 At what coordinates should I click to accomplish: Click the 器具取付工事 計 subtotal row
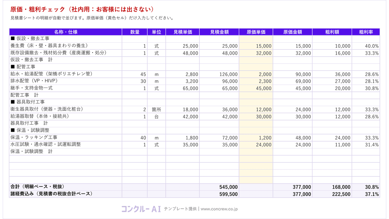coord(194,123)
